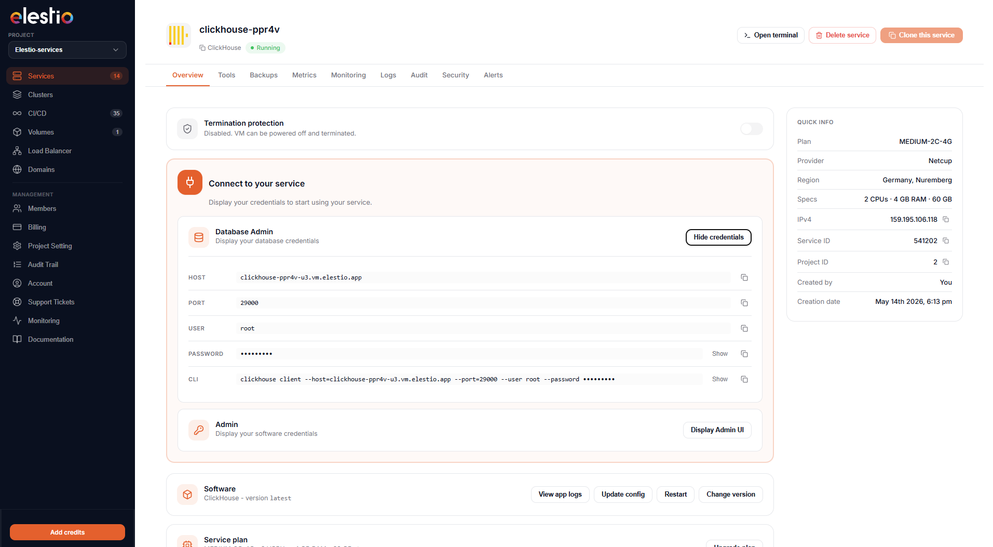The height and width of the screenshot is (547, 993).
Task: Show the password in the CLI command
Action: click(720, 379)
